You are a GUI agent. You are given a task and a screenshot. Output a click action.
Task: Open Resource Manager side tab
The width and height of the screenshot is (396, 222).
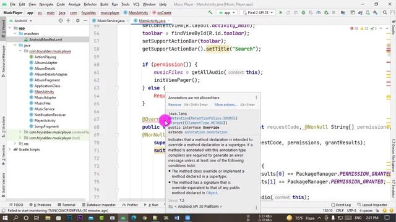3,61
